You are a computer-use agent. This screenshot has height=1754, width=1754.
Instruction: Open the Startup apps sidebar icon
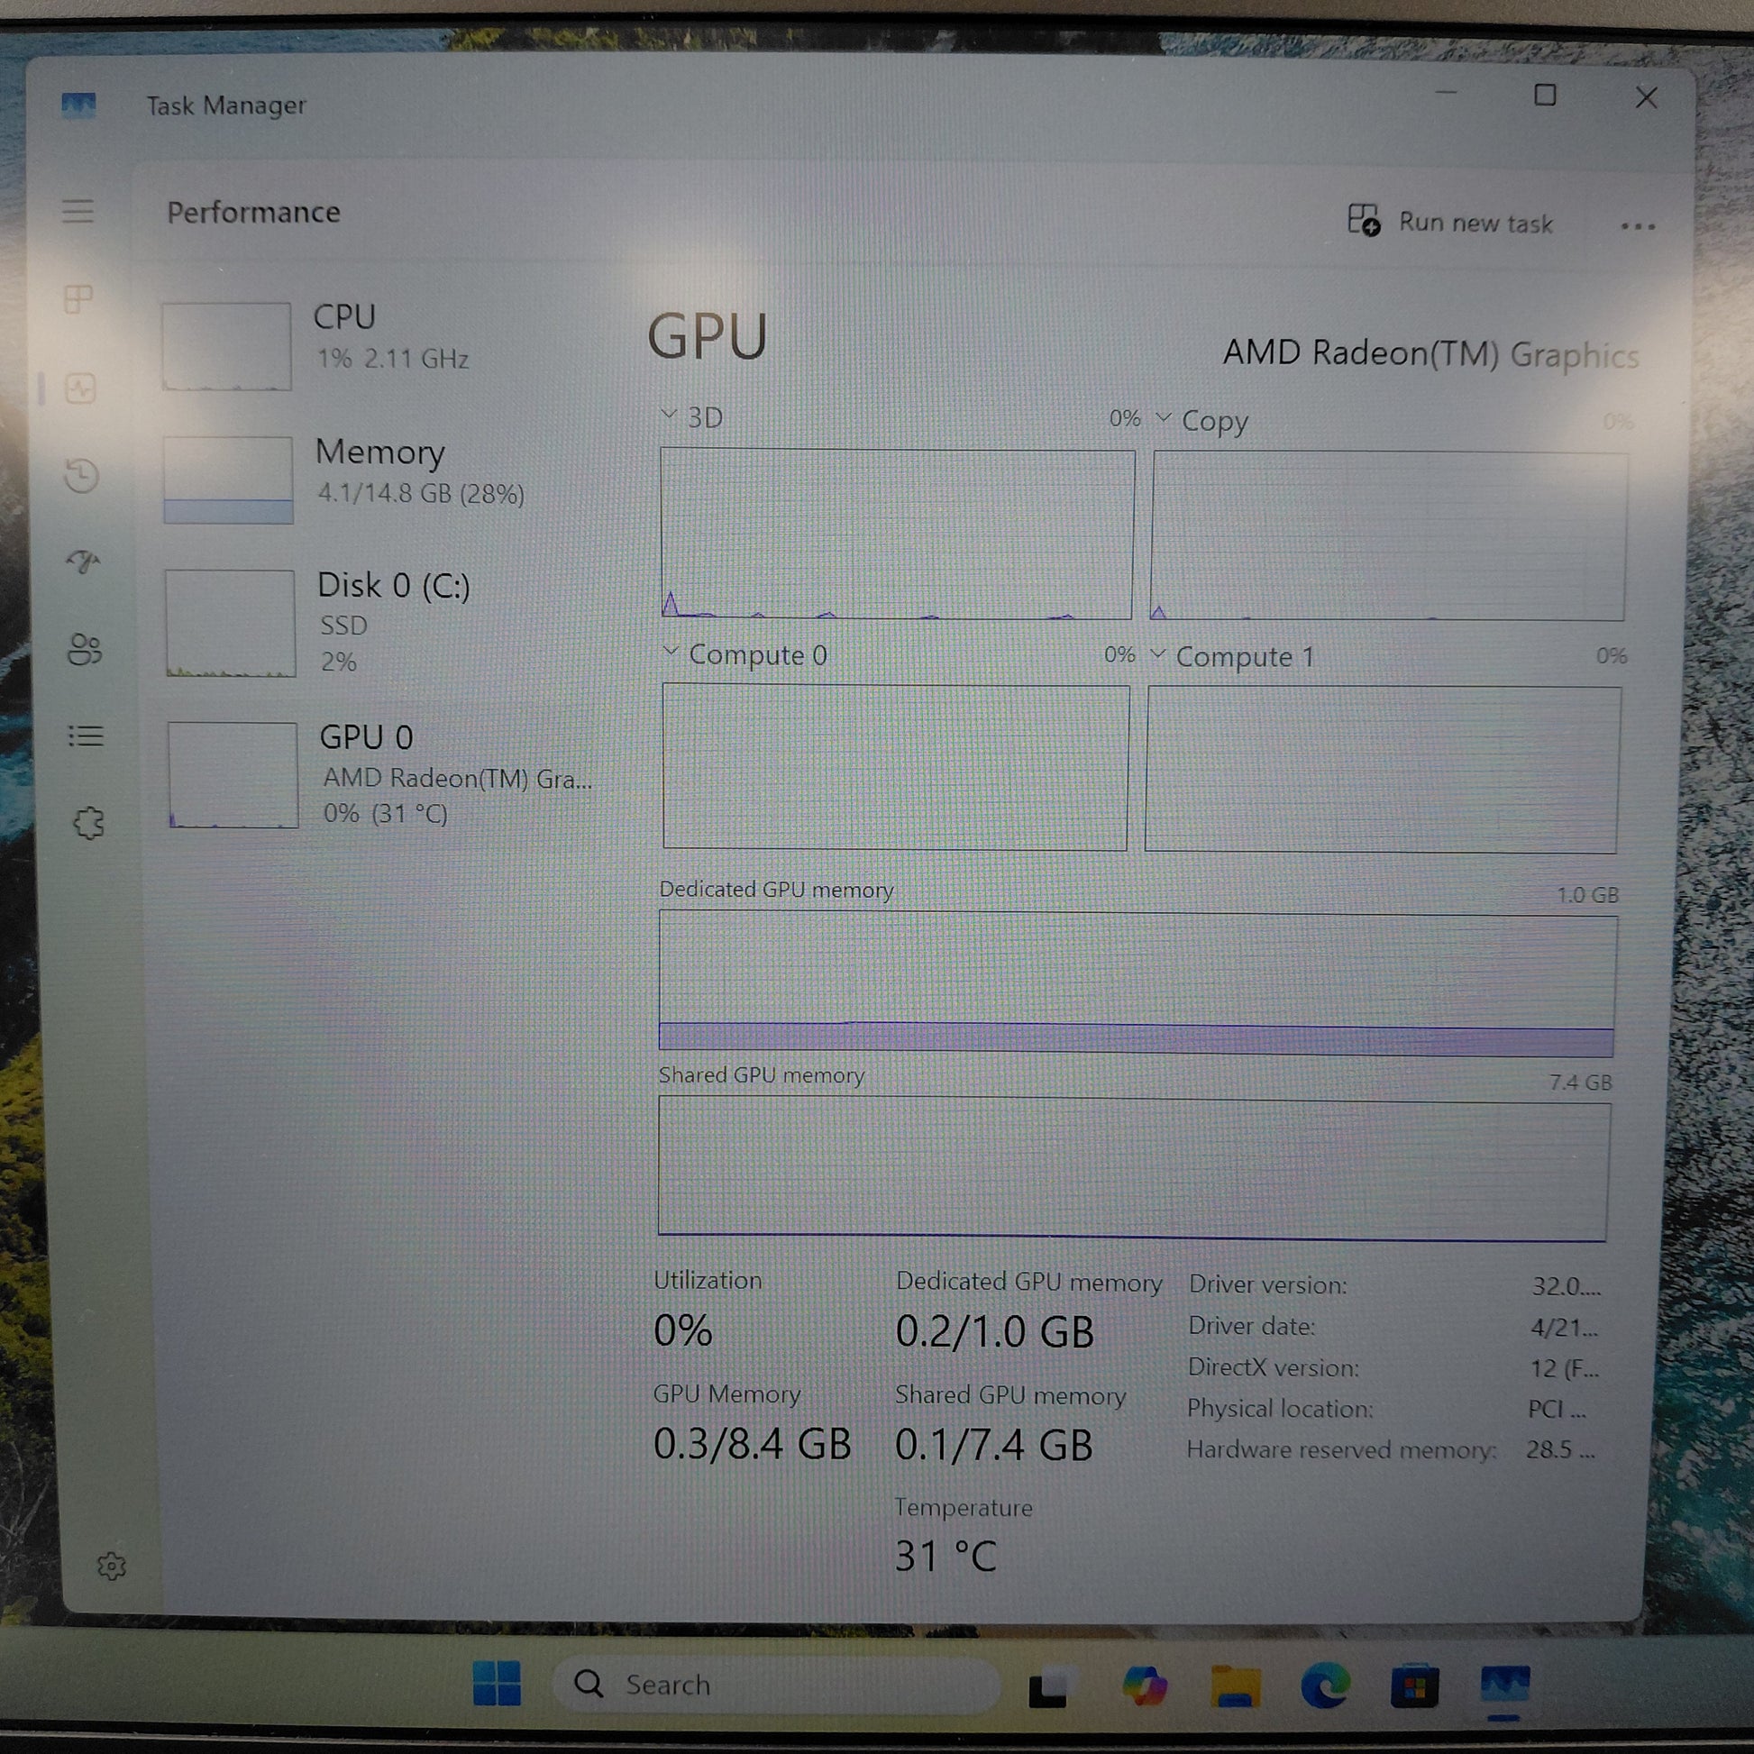click(x=84, y=562)
